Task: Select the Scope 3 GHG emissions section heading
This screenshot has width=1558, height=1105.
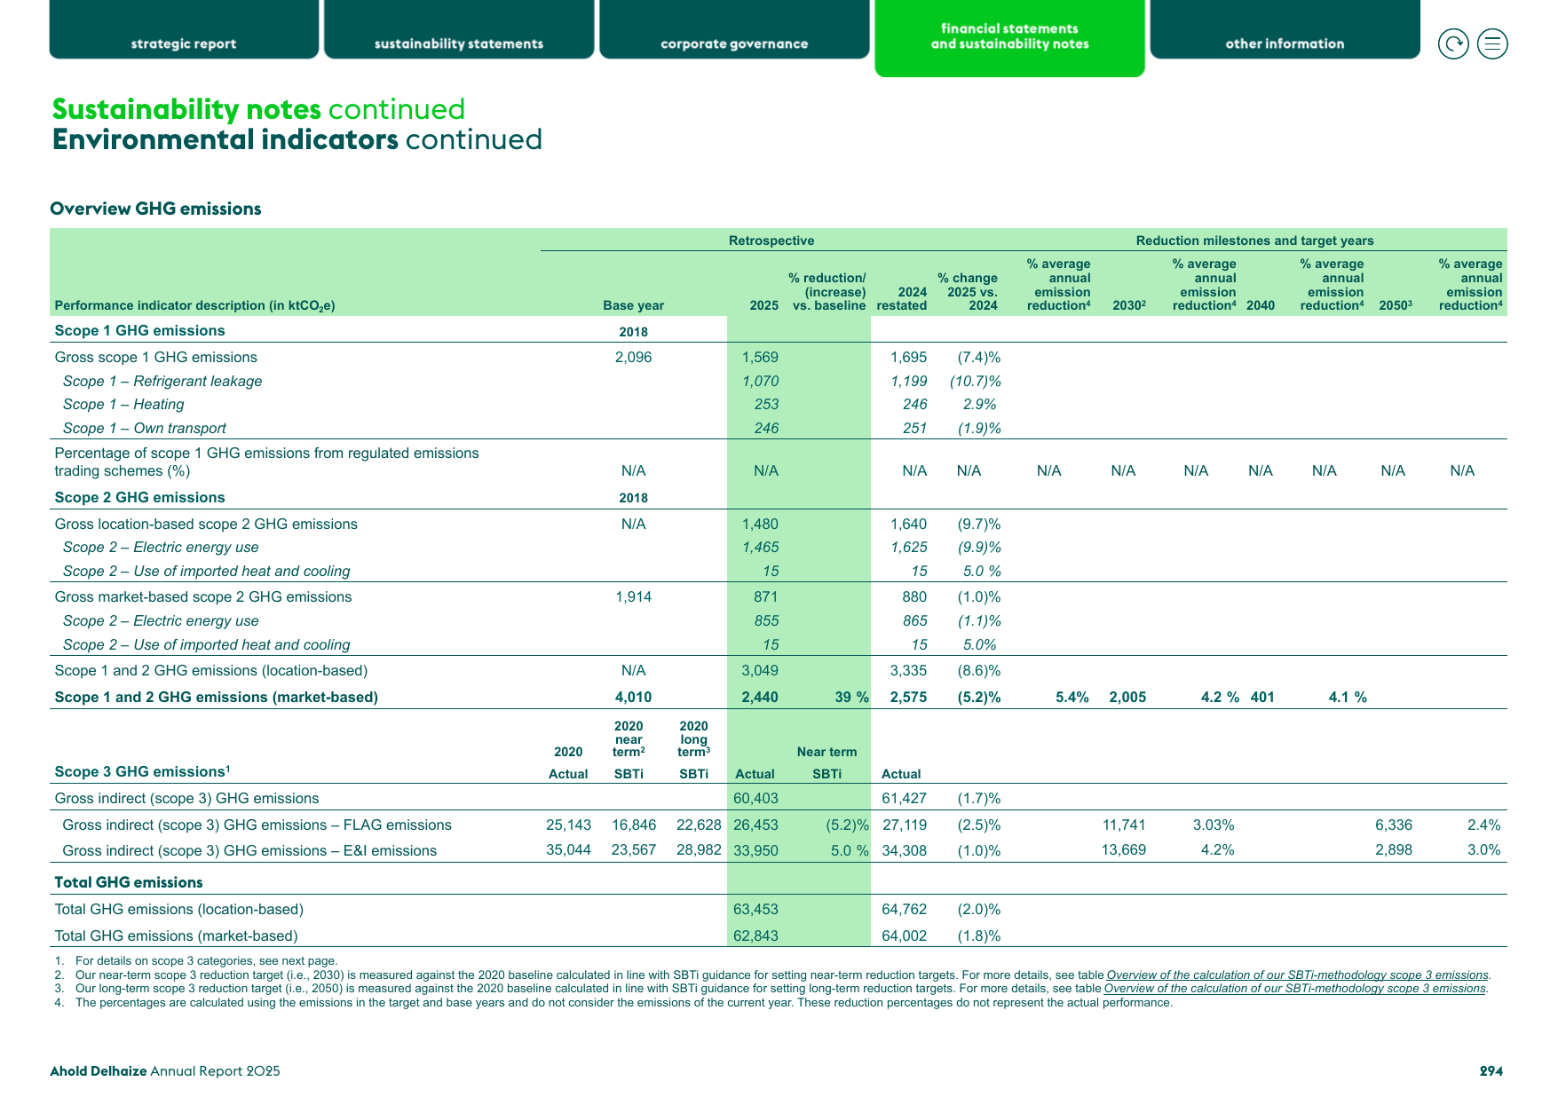Action: point(143,771)
